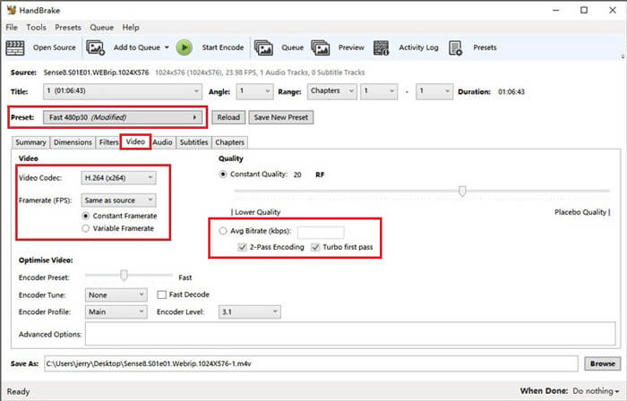Click the Browse button
This screenshot has width=627, height=401.
click(x=603, y=364)
